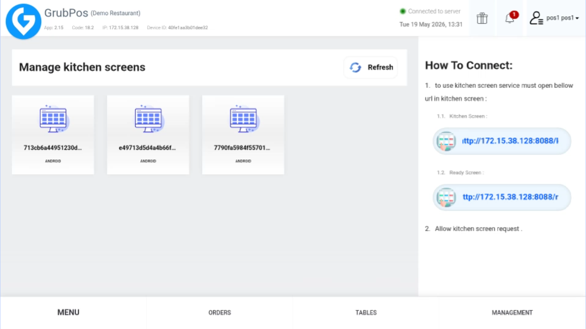Click the GrubPos logo icon
Viewport: 586px width, 329px height.
[23, 21]
